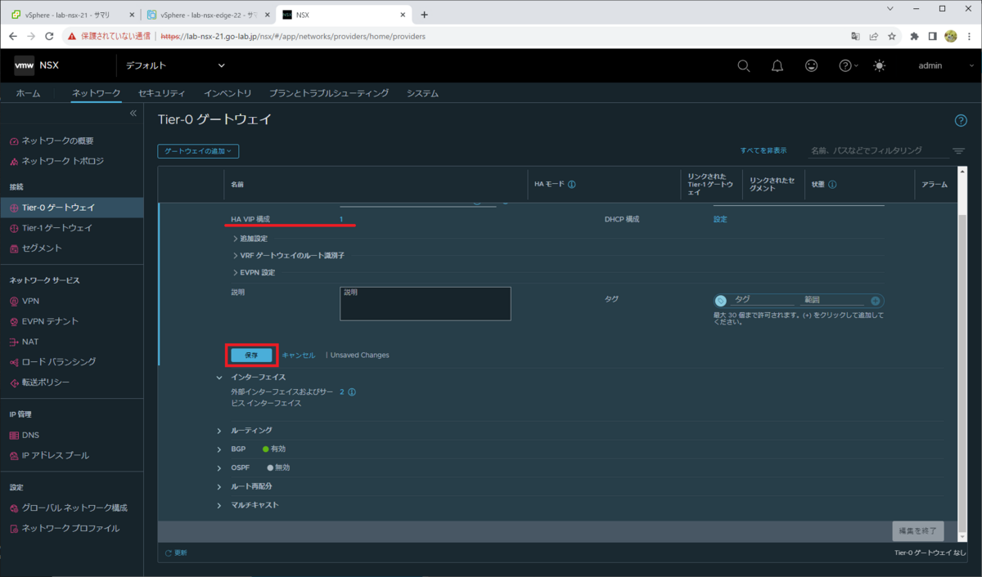Click the info icon next to interface count 2
The width and height of the screenshot is (982, 577).
352,392
